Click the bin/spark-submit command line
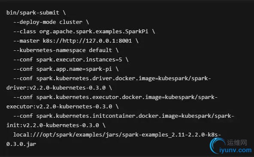254x157 pixels. (36, 12)
